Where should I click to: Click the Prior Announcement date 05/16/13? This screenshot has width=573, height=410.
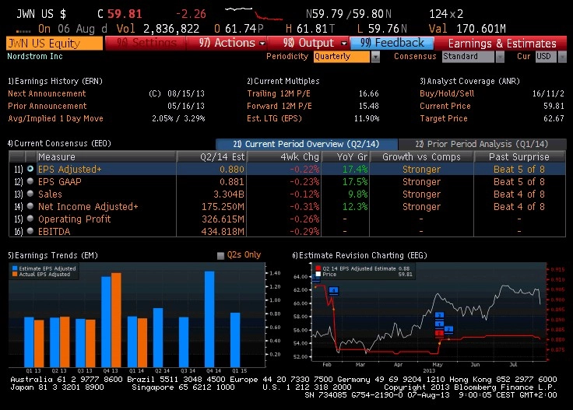tap(186, 106)
